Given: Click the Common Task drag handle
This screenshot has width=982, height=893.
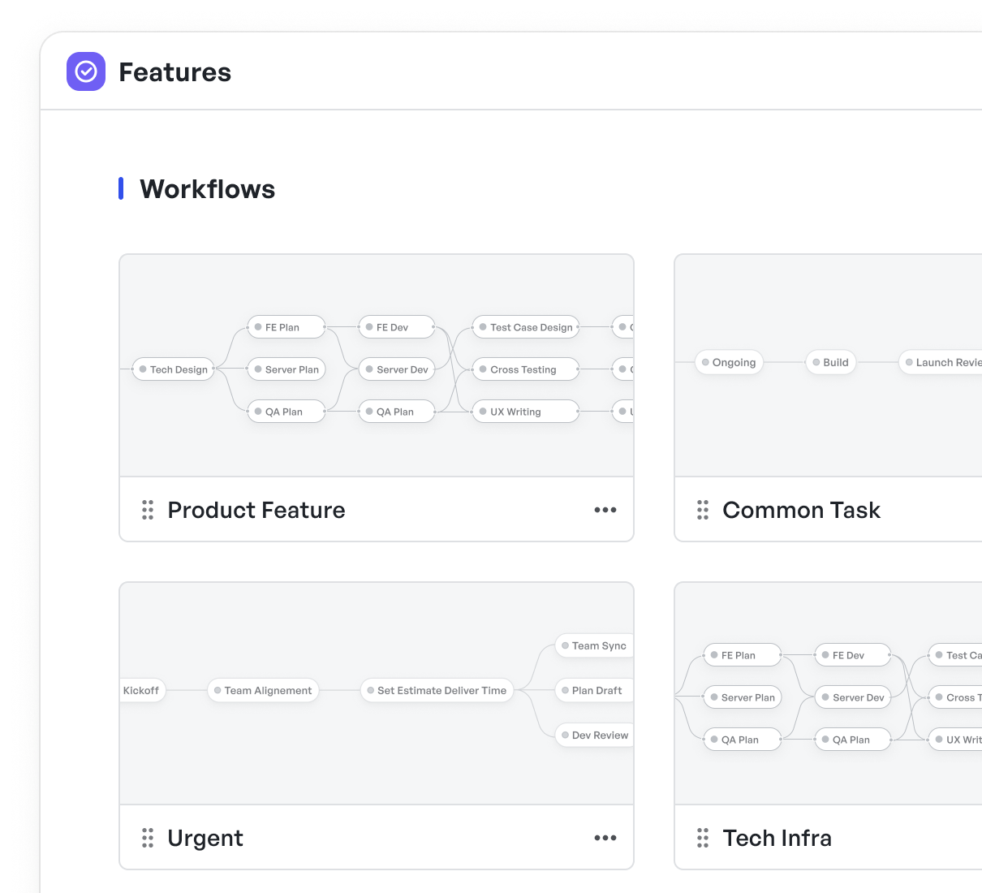Looking at the screenshot, I should (x=703, y=510).
